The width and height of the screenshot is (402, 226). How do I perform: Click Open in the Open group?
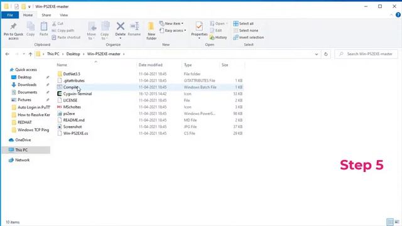coord(219,24)
